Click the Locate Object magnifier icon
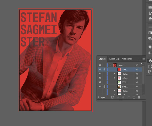 [118, 97]
